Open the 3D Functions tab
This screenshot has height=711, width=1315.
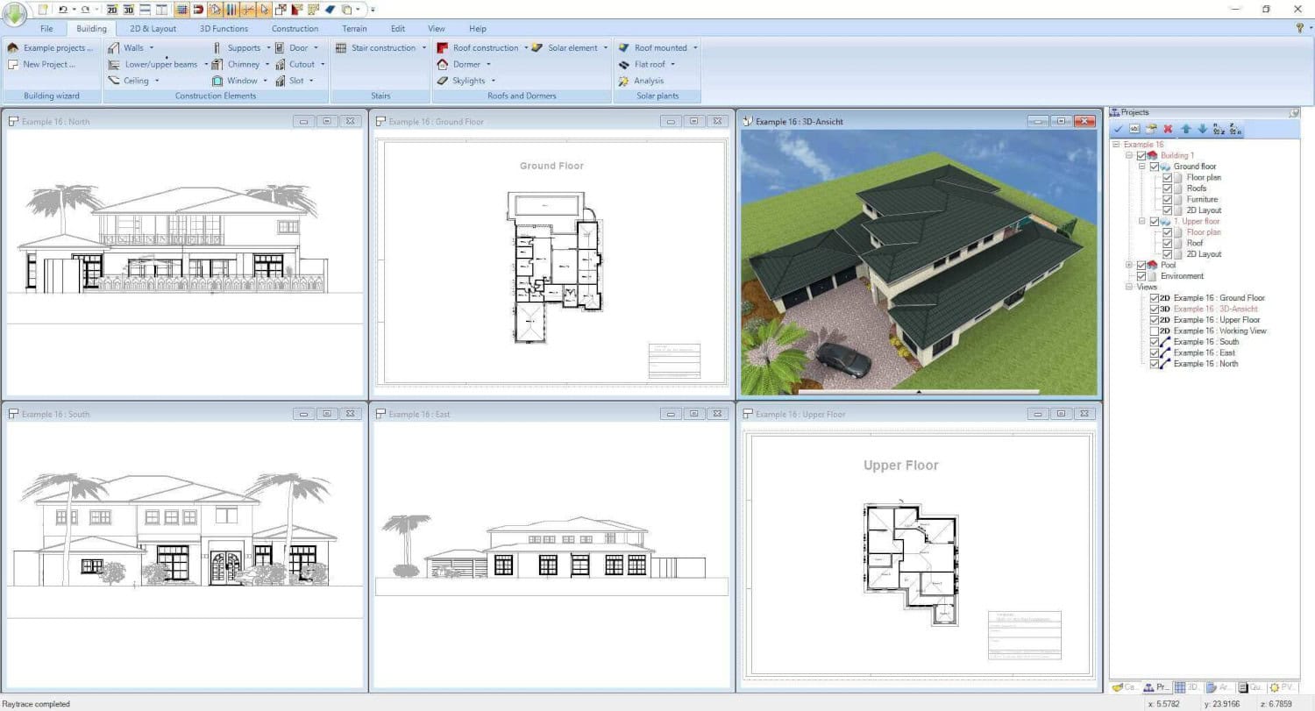[223, 28]
